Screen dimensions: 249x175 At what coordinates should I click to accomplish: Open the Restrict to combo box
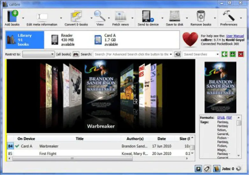pyautogui.click(x=39, y=55)
